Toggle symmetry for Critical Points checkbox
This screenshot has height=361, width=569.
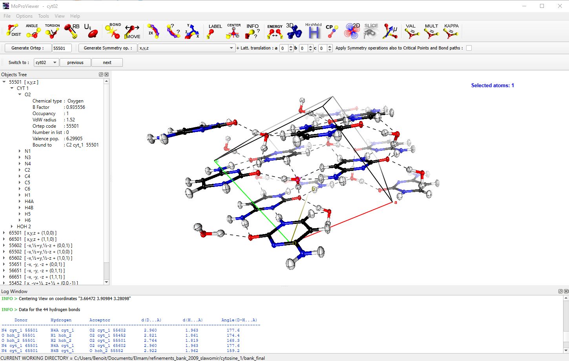469,48
